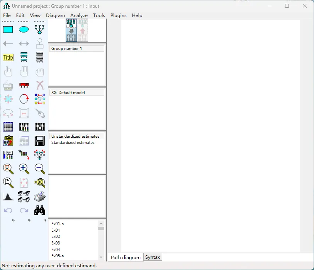
Task: Select the change shape of objects tool
Action: (x=8, y=99)
